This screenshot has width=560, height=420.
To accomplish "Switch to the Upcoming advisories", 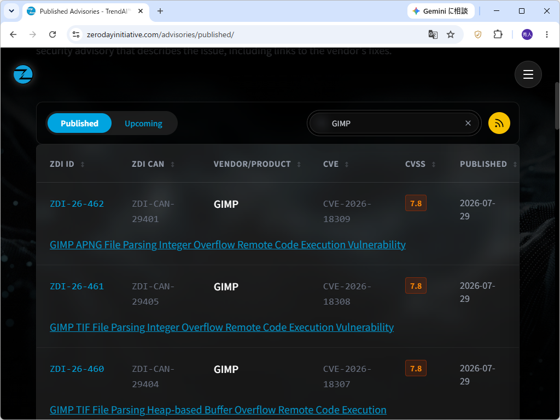I will (144, 123).
